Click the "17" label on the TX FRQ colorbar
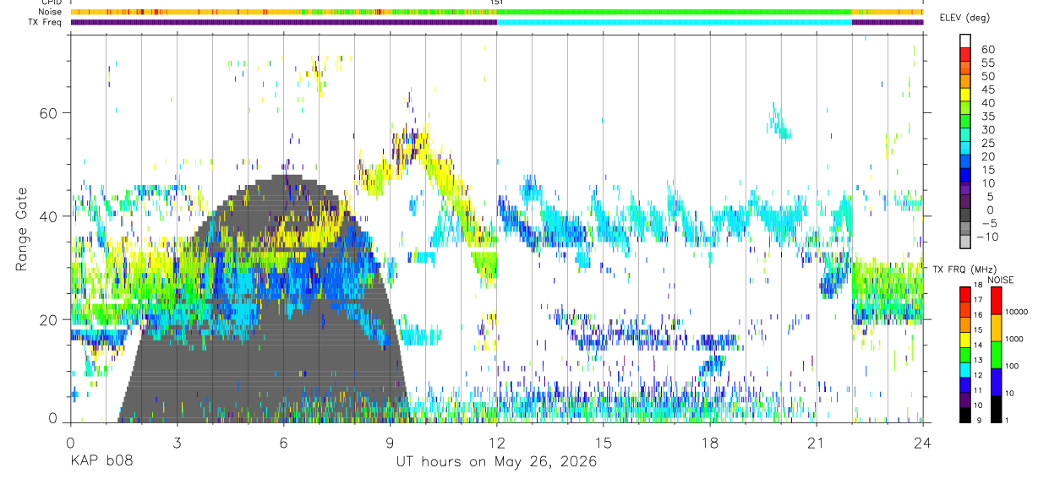The width and height of the screenshot is (1038, 479). coord(978,300)
